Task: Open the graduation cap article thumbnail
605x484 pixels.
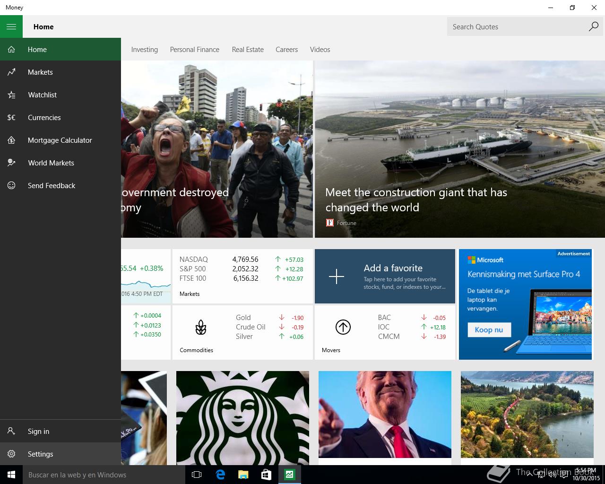Action: (144, 418)
